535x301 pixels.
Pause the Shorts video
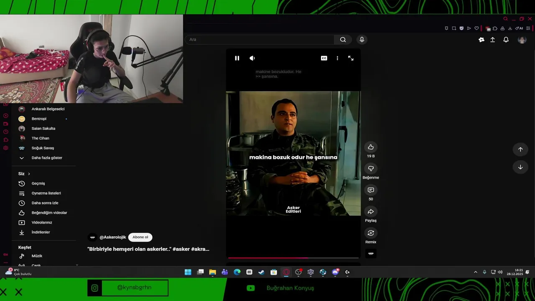click(237, 58)
